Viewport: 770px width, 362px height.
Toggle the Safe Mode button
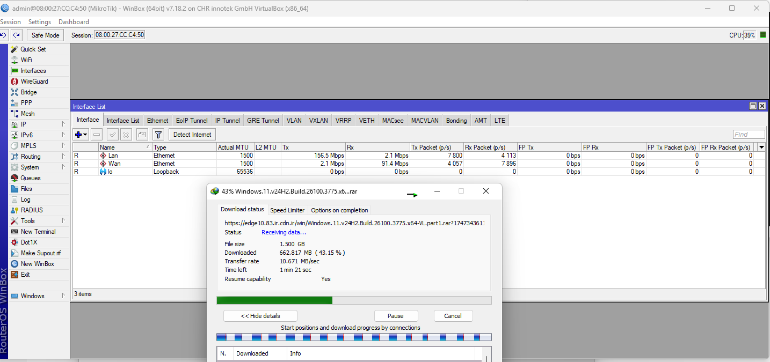(45, 35)
